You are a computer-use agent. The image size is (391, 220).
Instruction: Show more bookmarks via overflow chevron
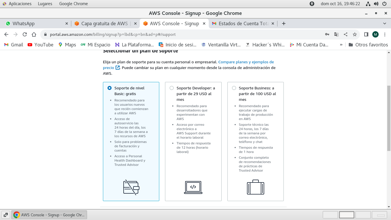(x=341, y=45)
